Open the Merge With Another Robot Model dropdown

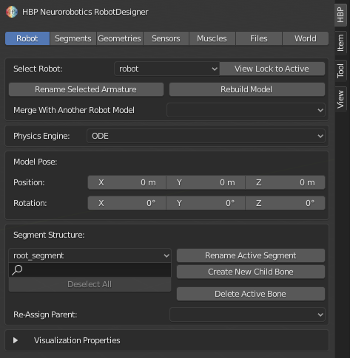click(x=246, y=110)
